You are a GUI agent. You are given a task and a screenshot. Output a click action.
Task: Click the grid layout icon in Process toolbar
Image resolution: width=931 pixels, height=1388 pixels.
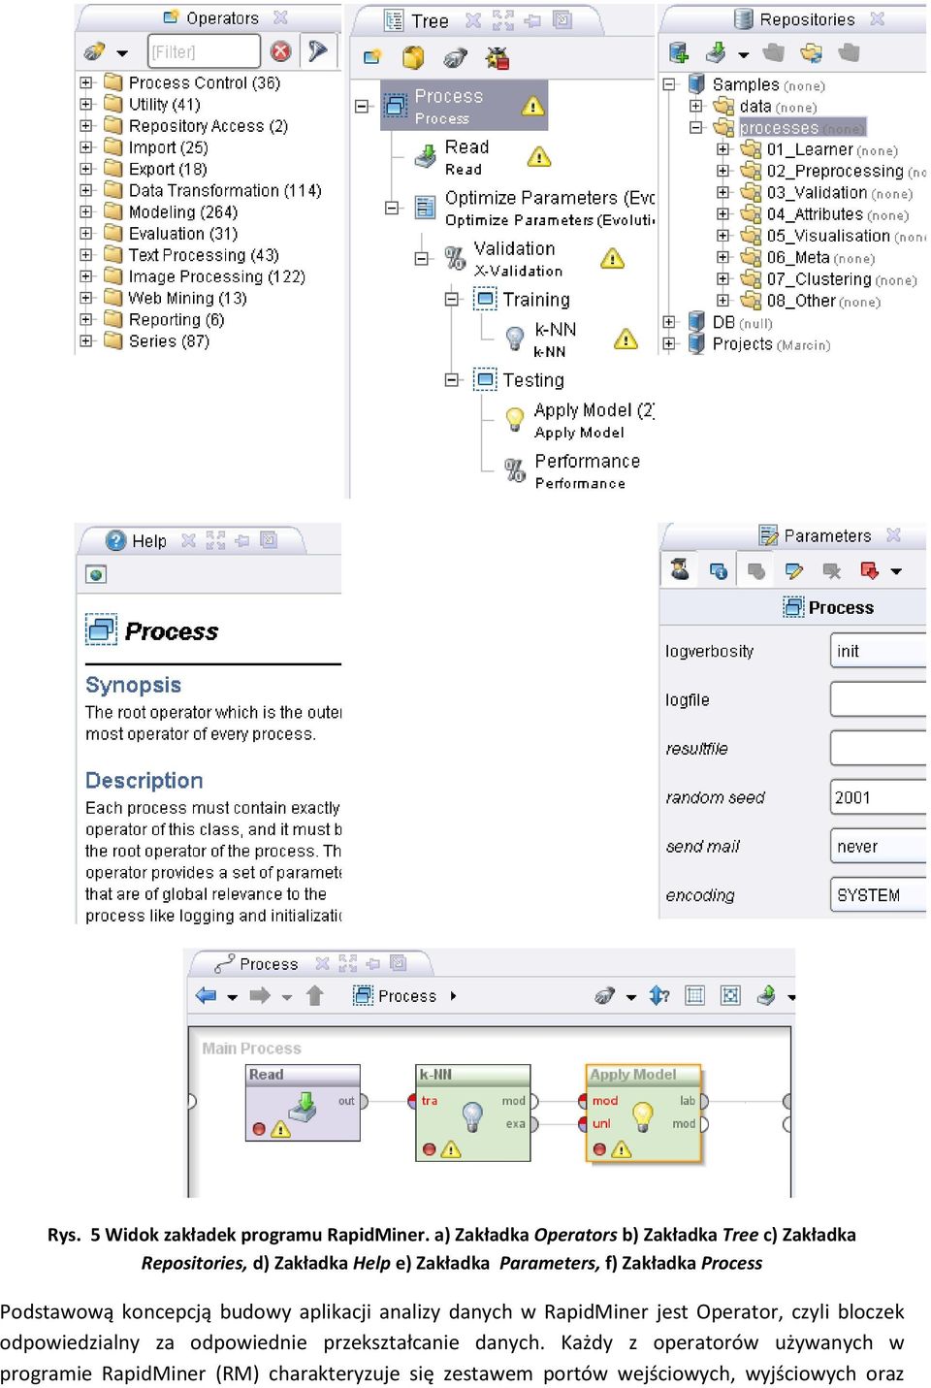(x=694, y=995)
